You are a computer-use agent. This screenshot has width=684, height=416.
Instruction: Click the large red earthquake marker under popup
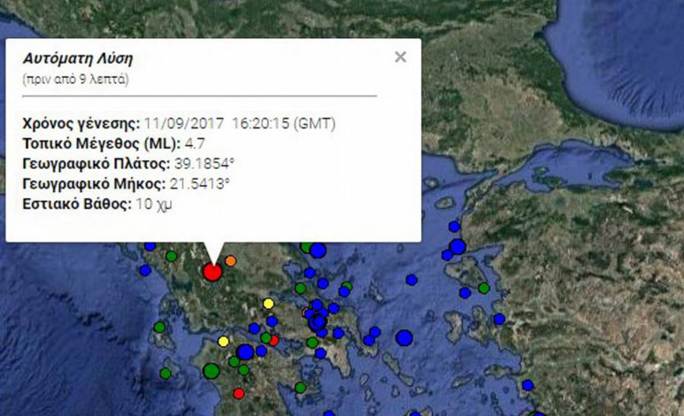211,271
